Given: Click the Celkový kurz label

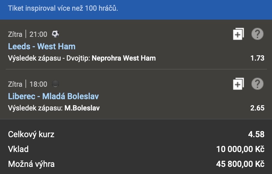Looking at the screenshot, I should pos(31,135).
